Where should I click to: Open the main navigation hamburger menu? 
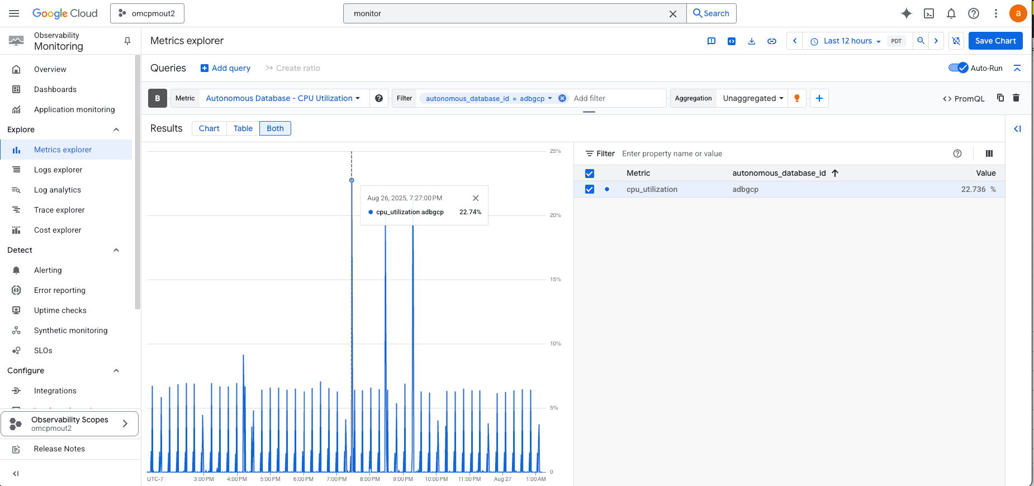click(x=14, y=13)
